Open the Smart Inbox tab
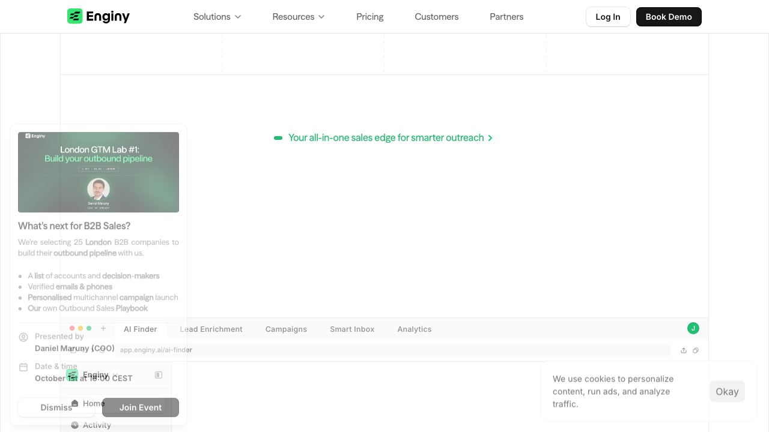This screenshot has width=769, height=432. click(352, 329)
